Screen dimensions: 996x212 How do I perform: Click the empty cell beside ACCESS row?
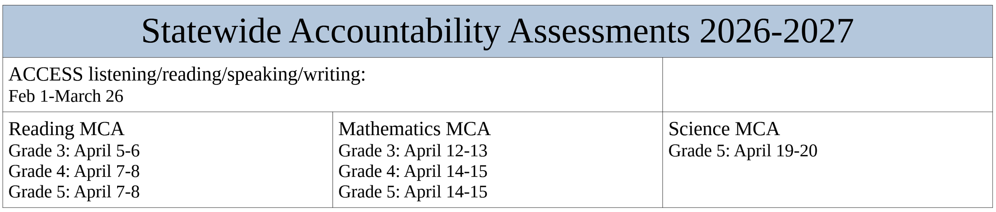coord(827,85)
